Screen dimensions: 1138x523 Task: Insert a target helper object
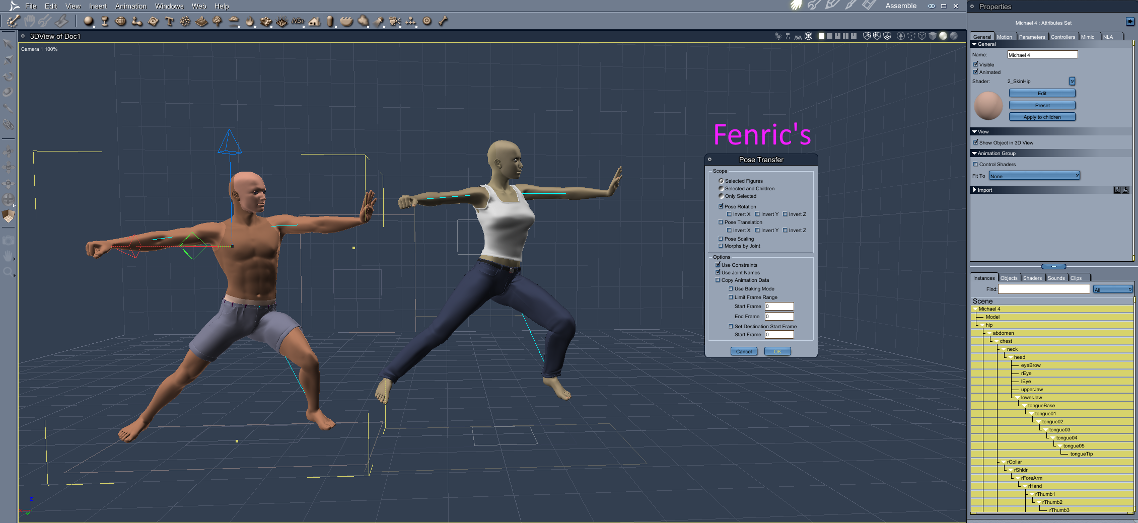tap(427, 21)
